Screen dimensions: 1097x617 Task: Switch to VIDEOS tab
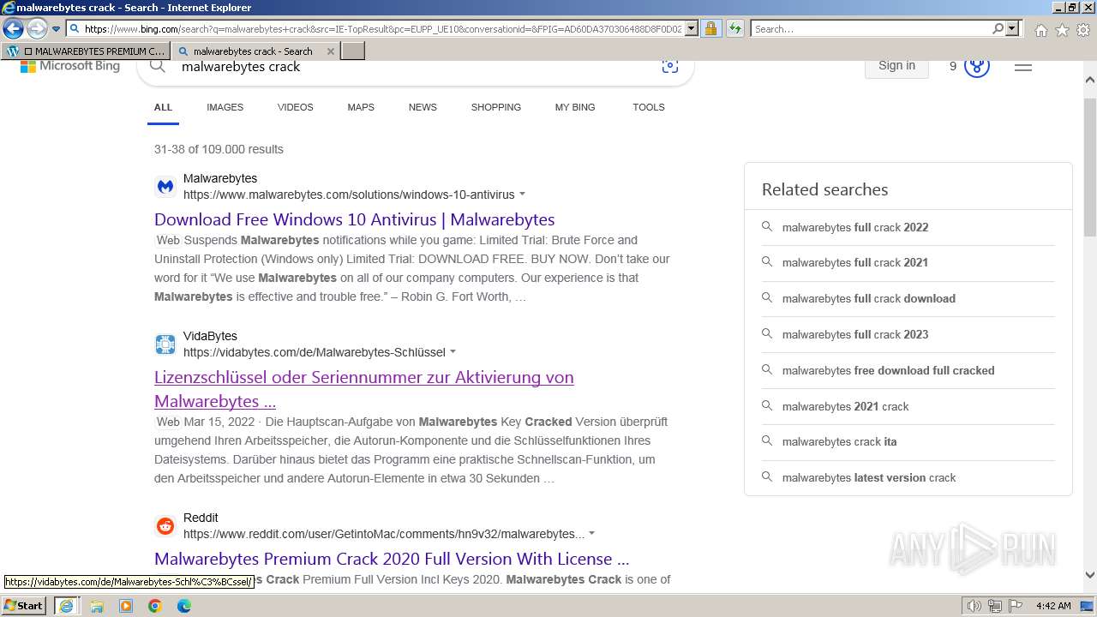click(295, 108)
